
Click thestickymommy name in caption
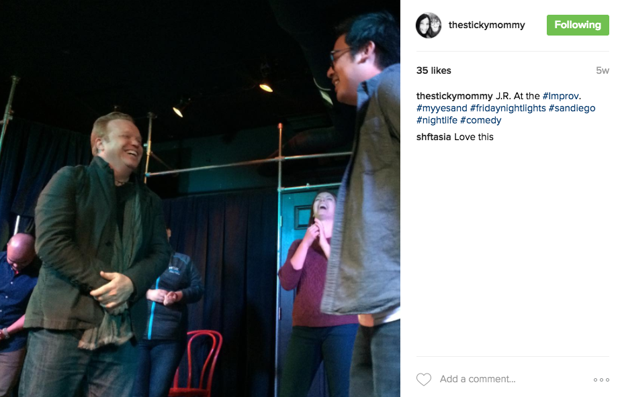point(454,96)
